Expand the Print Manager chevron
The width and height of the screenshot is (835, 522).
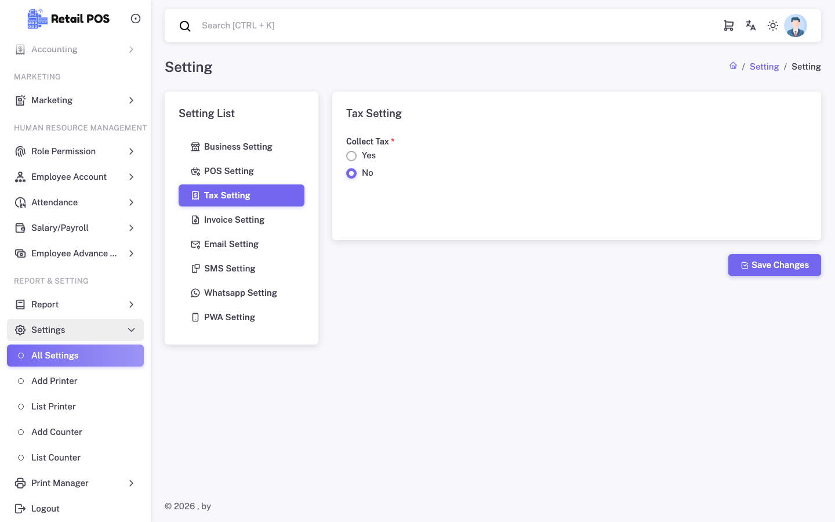132,483
